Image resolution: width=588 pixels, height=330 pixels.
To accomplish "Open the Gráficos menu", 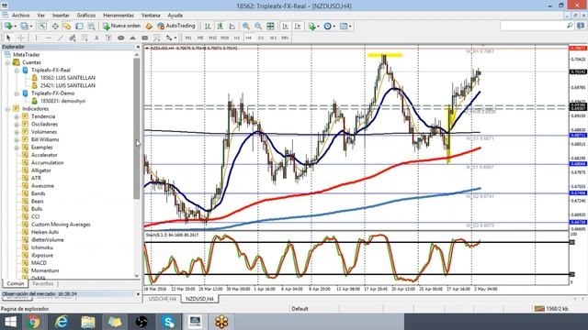I will tap(86, 16).
